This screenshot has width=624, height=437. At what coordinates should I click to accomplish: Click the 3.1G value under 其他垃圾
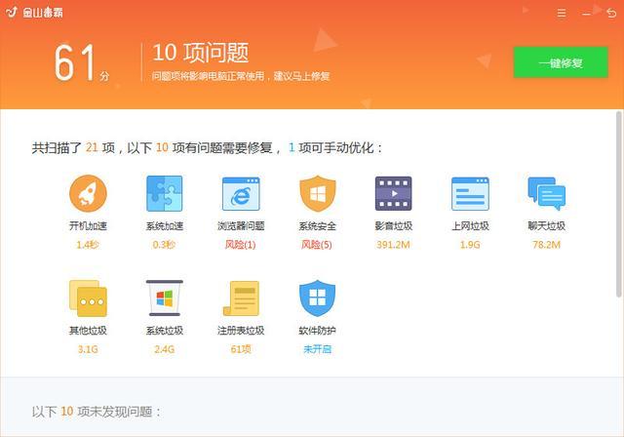point(88,349)
